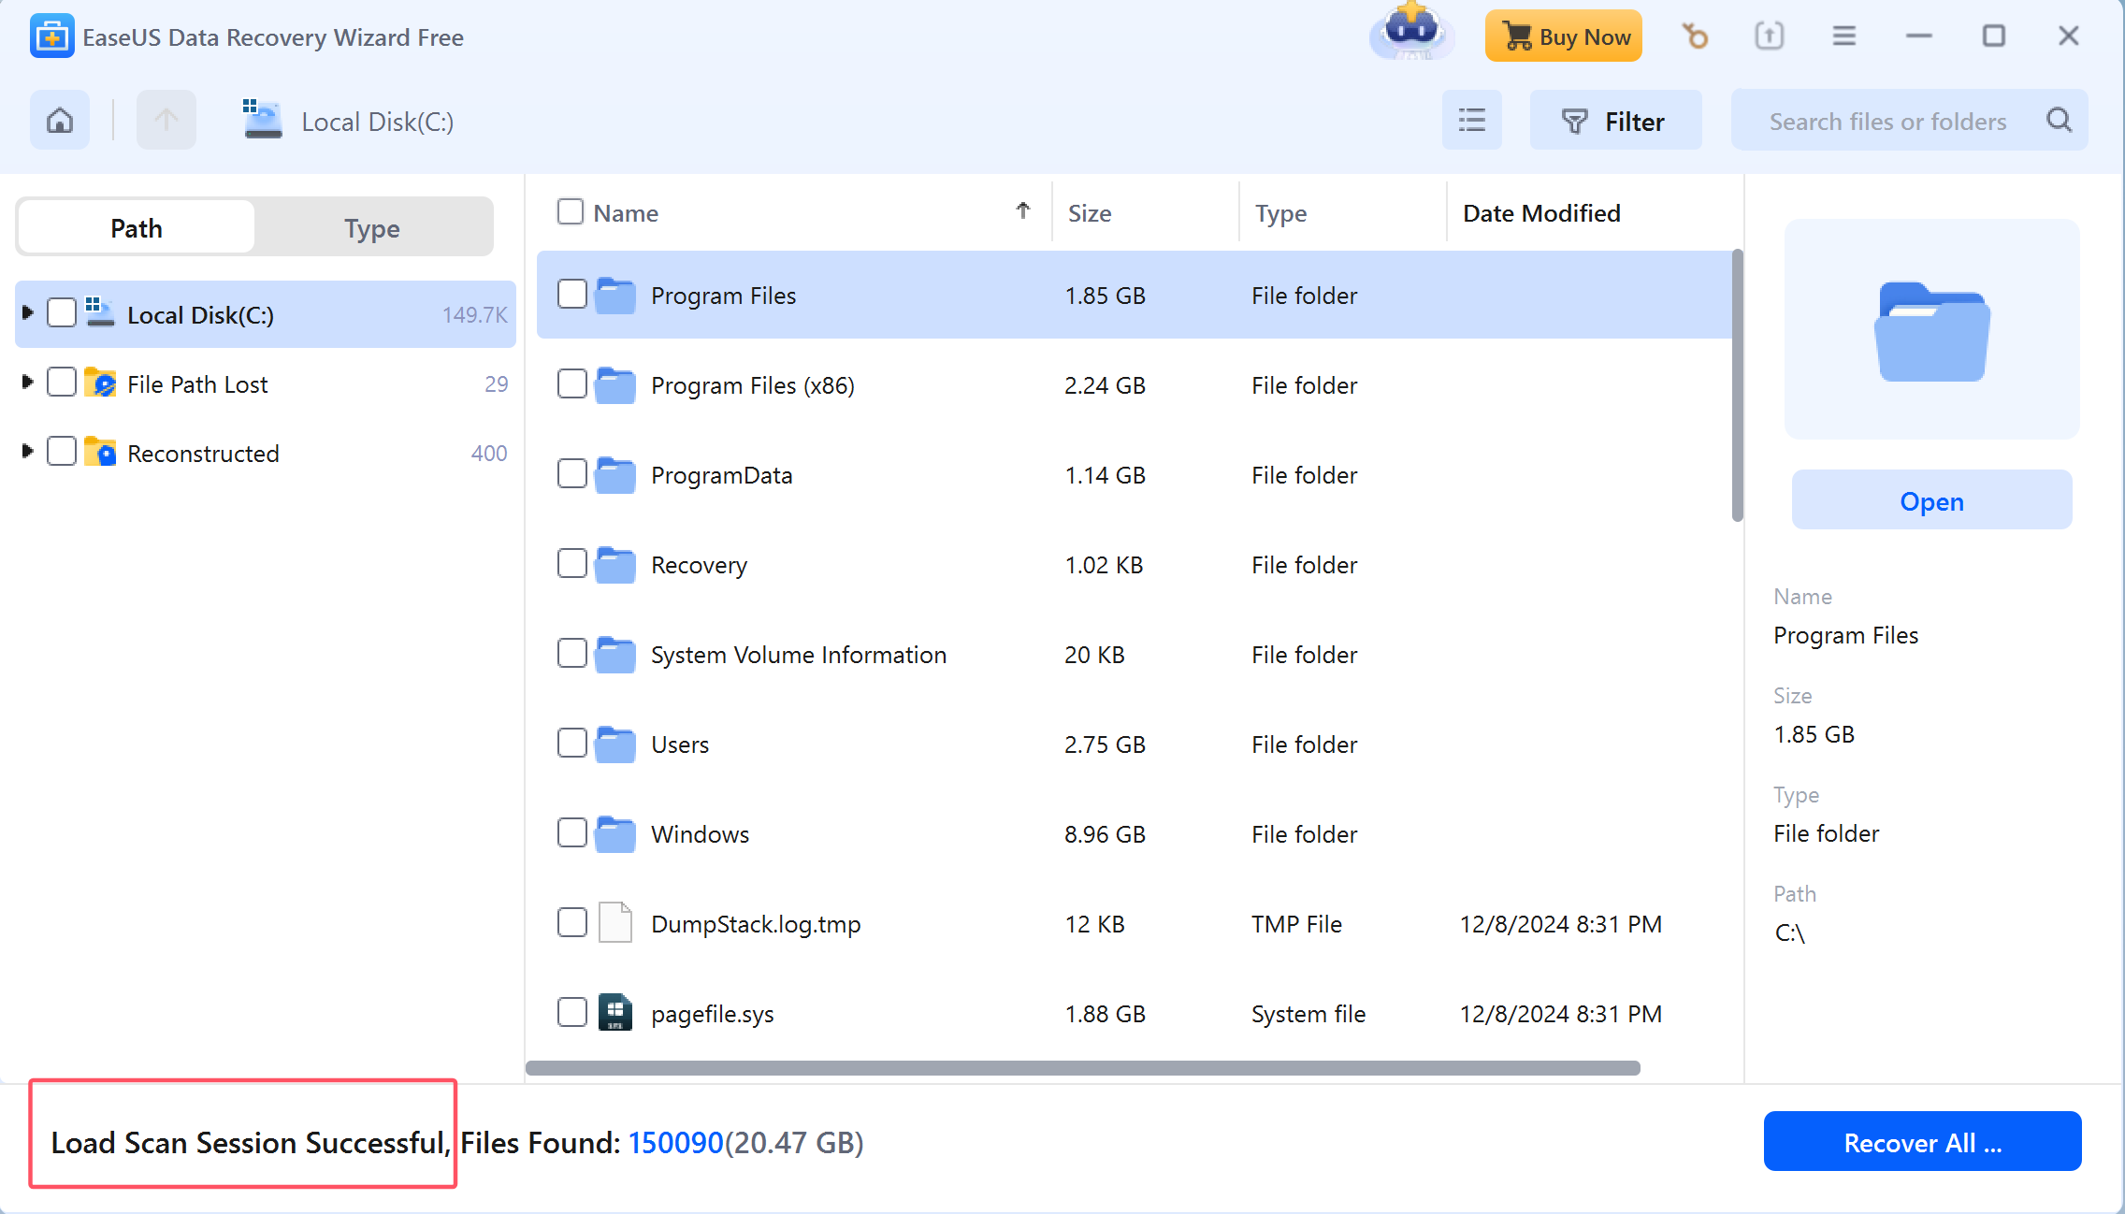Click the Users row size 2.75 GB
The width and height of the screenshot is (2125, 1214).
click(x=1105, y=744)
